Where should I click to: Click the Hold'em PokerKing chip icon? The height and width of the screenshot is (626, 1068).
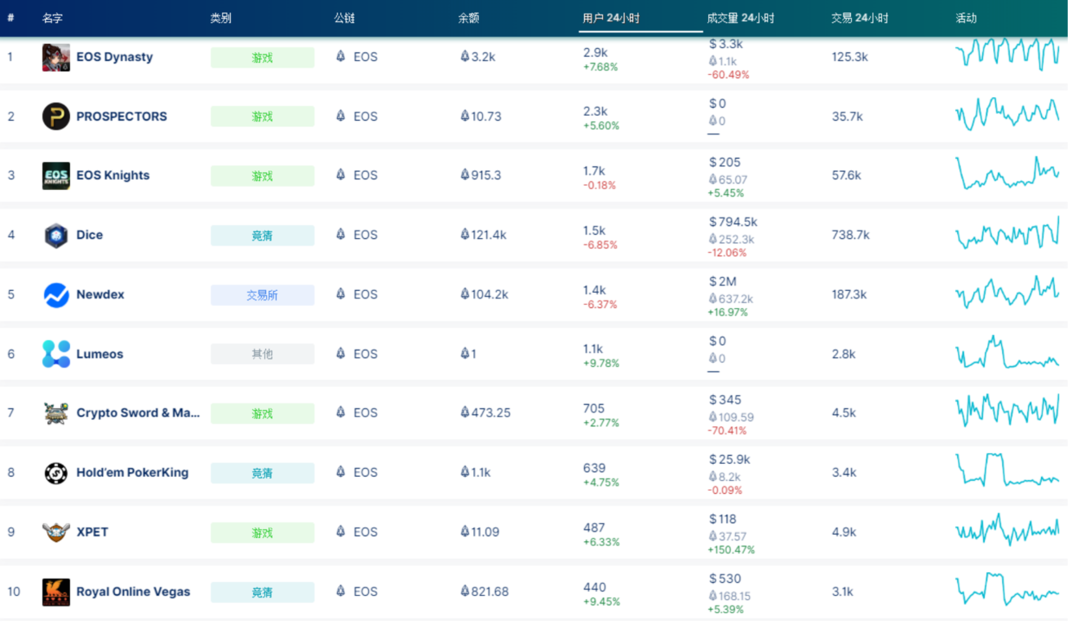point(56,473)
